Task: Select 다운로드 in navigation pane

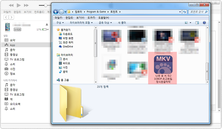Action: pos(66,34)
